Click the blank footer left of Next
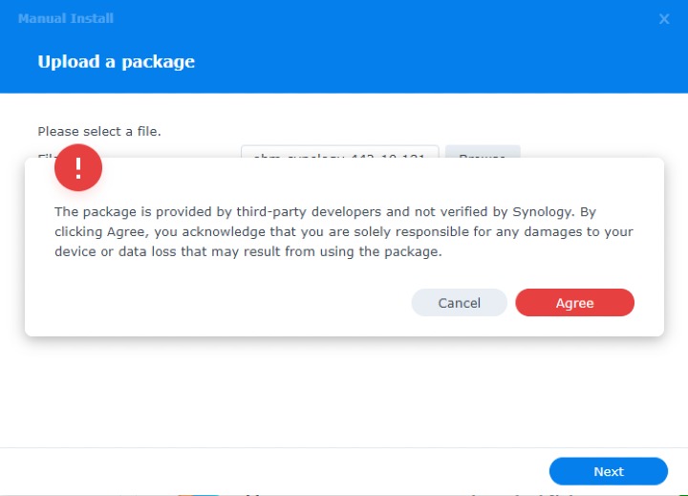The image size is (688, 496). (287, 471)
